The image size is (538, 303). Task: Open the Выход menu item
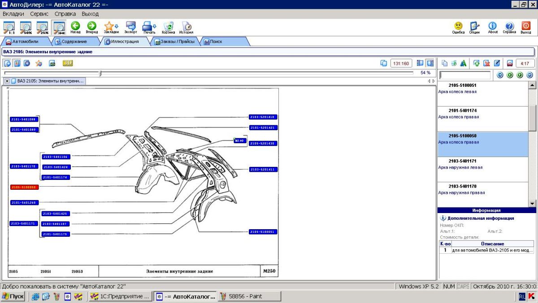pyautogui.click(x=90, y=14)
